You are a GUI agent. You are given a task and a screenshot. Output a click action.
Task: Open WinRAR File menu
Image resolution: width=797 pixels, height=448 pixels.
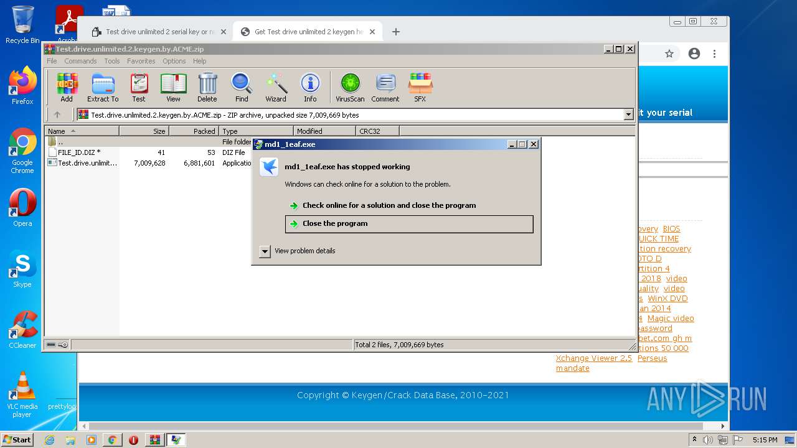[52, 61]
